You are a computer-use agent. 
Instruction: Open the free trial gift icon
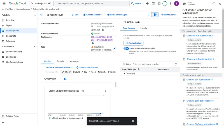coord(153,3)
